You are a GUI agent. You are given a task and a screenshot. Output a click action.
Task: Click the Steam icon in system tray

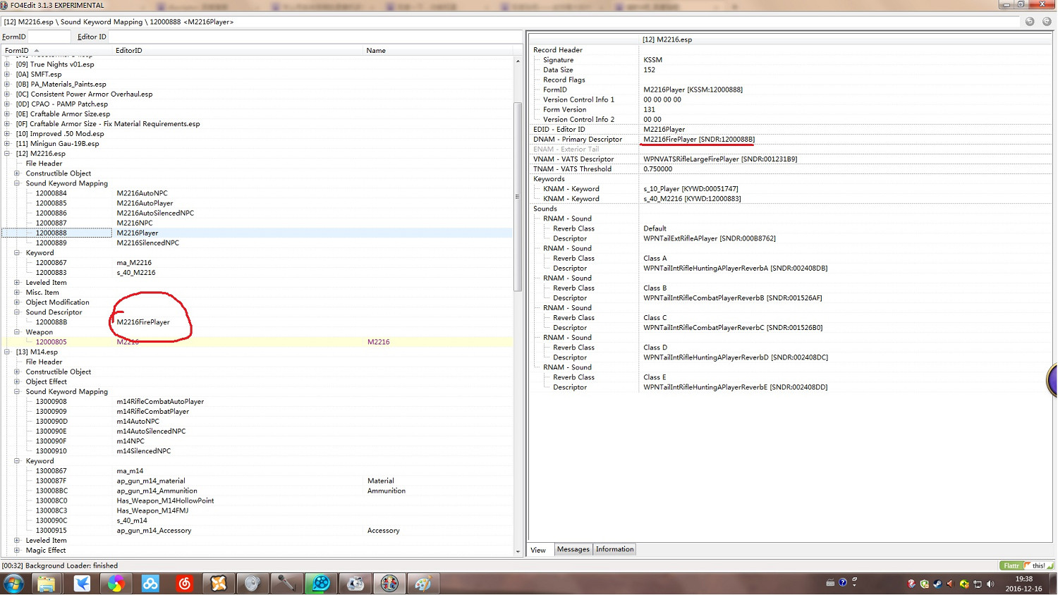937,584
